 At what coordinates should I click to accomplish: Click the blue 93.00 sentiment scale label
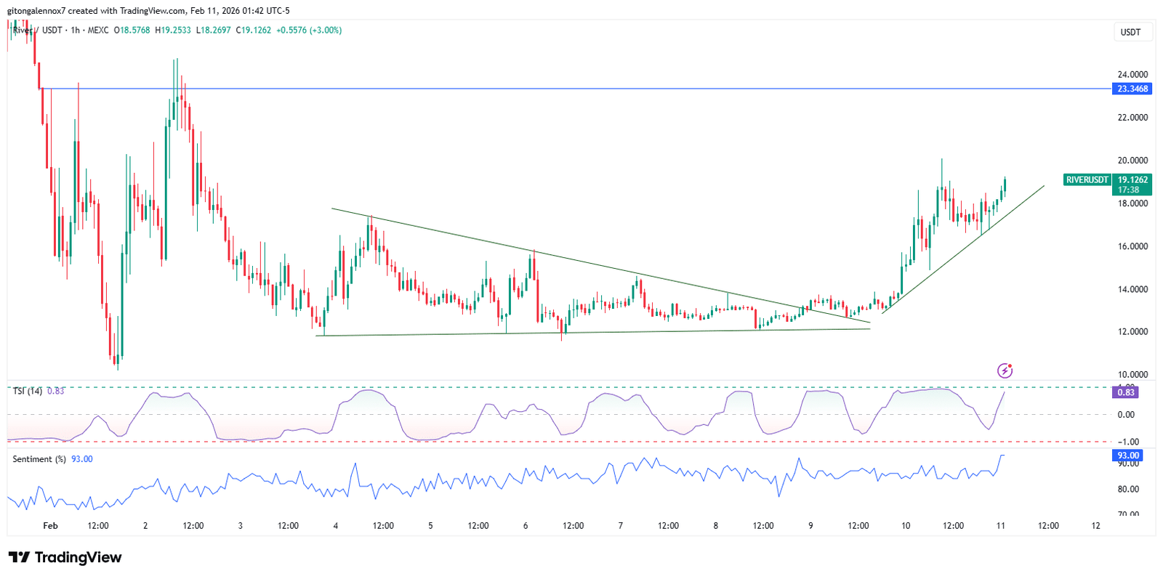point(1127,455)
